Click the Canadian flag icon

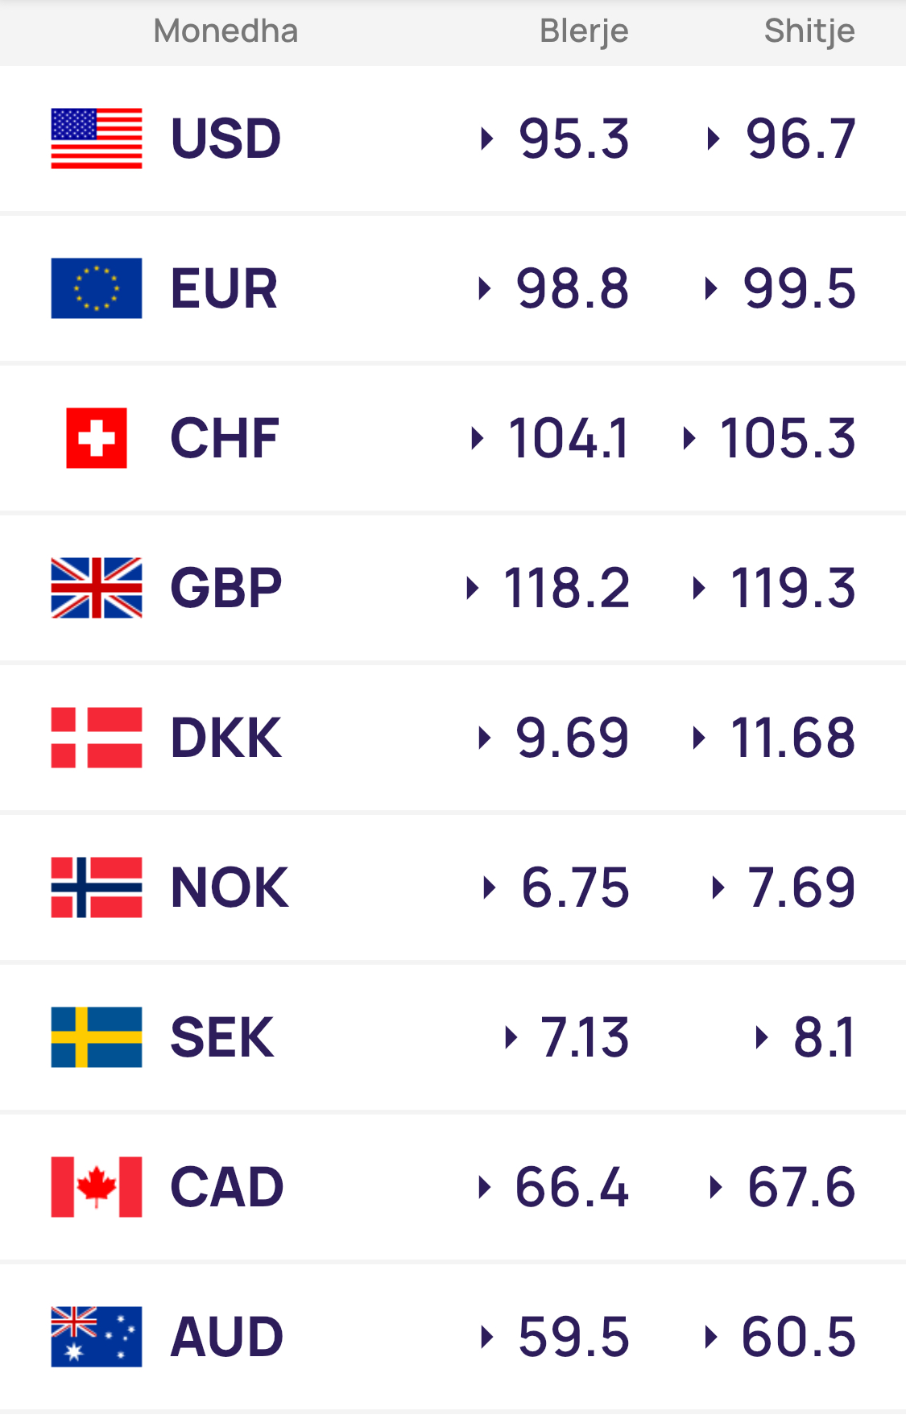click(97, 1187)
